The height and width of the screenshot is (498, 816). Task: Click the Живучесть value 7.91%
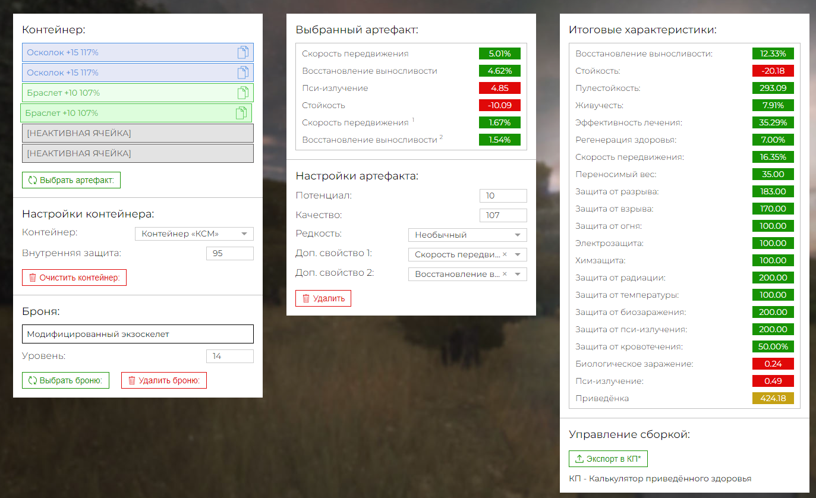(773, 105)
